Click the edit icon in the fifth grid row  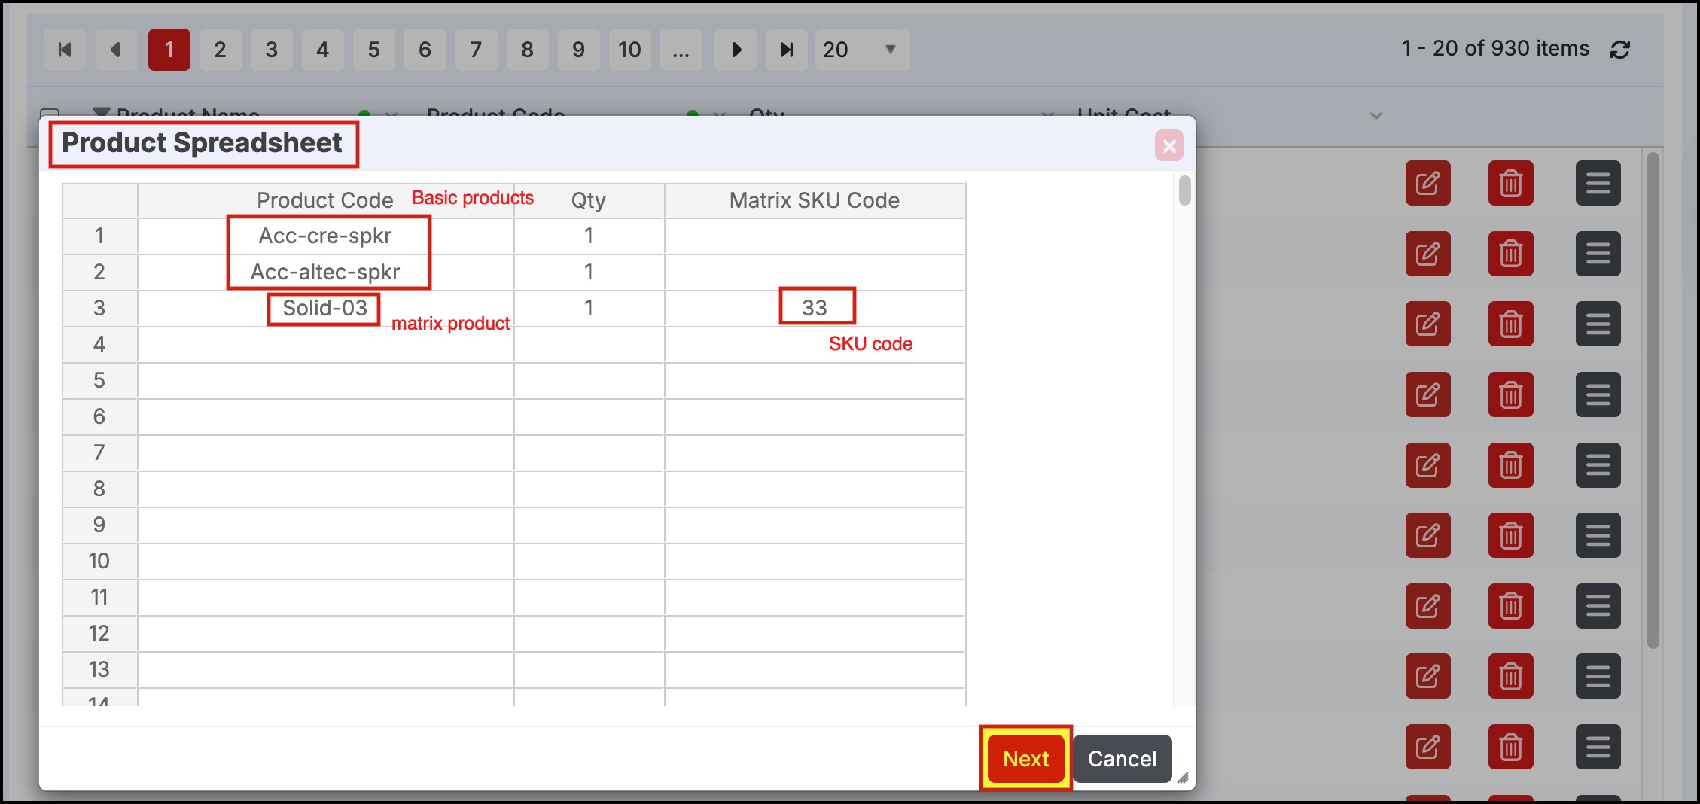1428,465
